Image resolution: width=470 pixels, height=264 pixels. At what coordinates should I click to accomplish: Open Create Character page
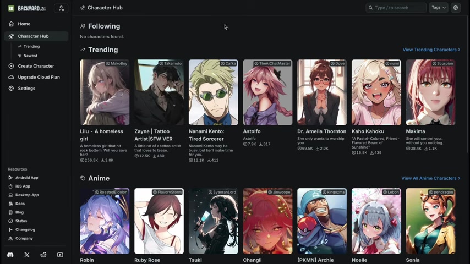click(x=36, y=66)
